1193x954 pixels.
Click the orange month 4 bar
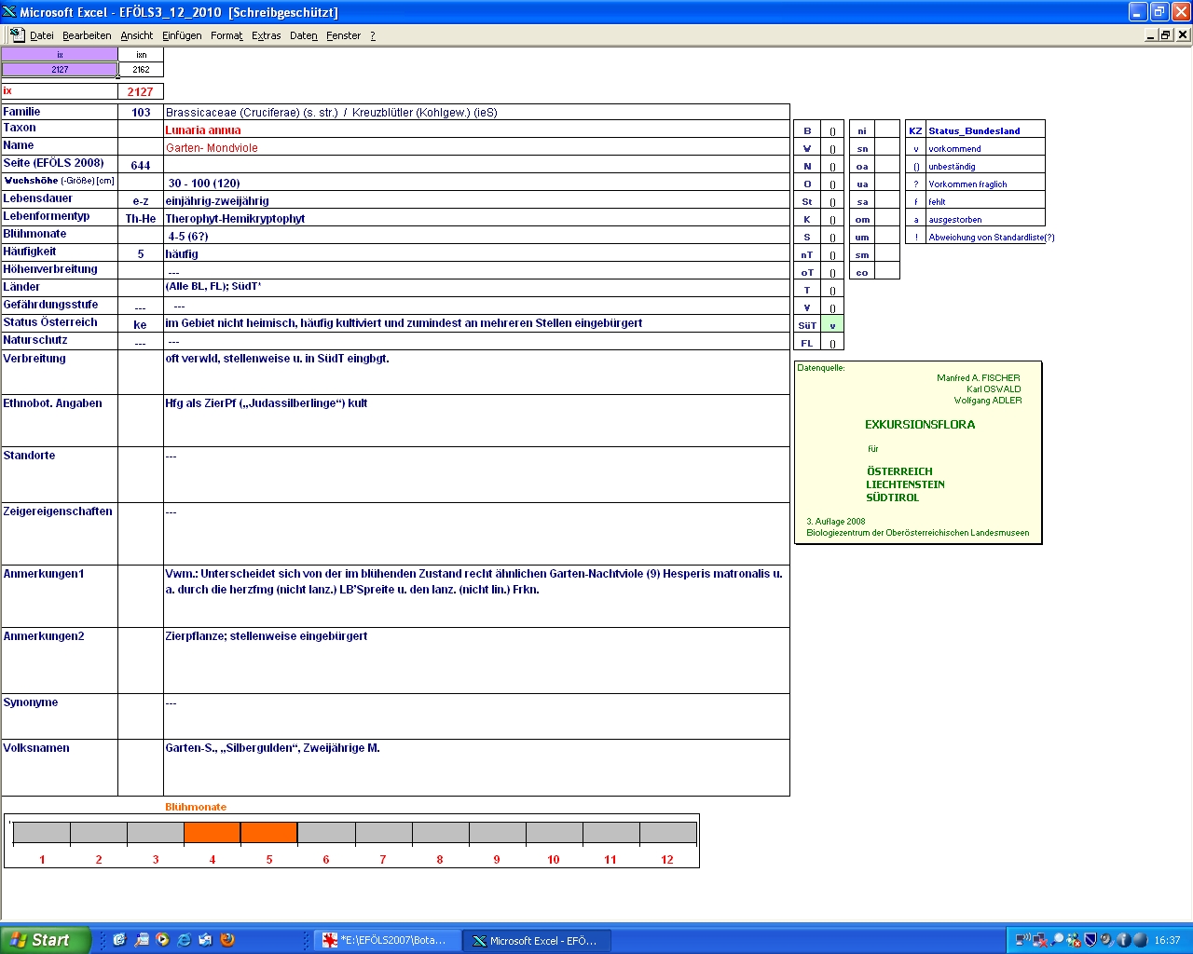pyautogui.click(x=213, y=833)
